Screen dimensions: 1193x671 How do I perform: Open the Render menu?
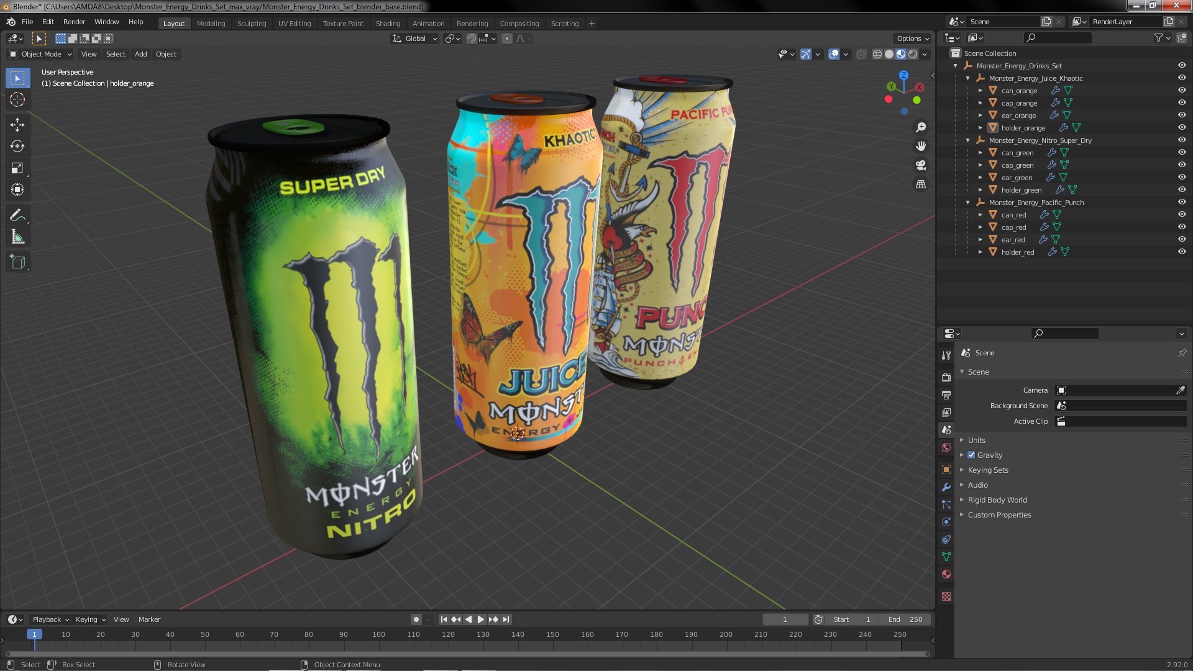point(74,22)
